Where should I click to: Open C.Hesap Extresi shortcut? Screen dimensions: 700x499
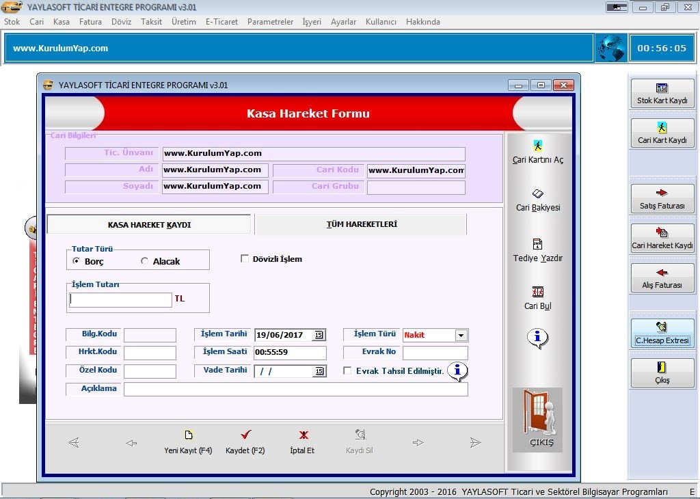tap(662, 333)
